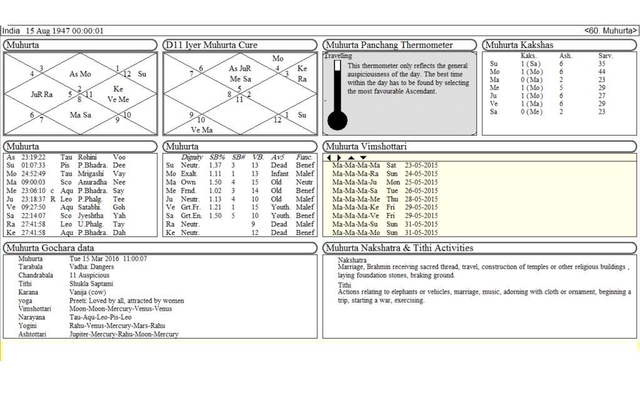Click the 'Ash.' header in Kakshas
The height and width of the screenshot is (400, 640).
pos(566,56)
